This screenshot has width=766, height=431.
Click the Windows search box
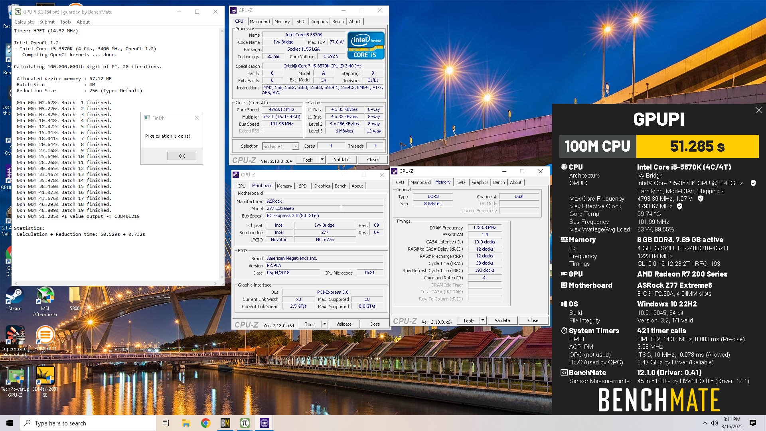88,423
